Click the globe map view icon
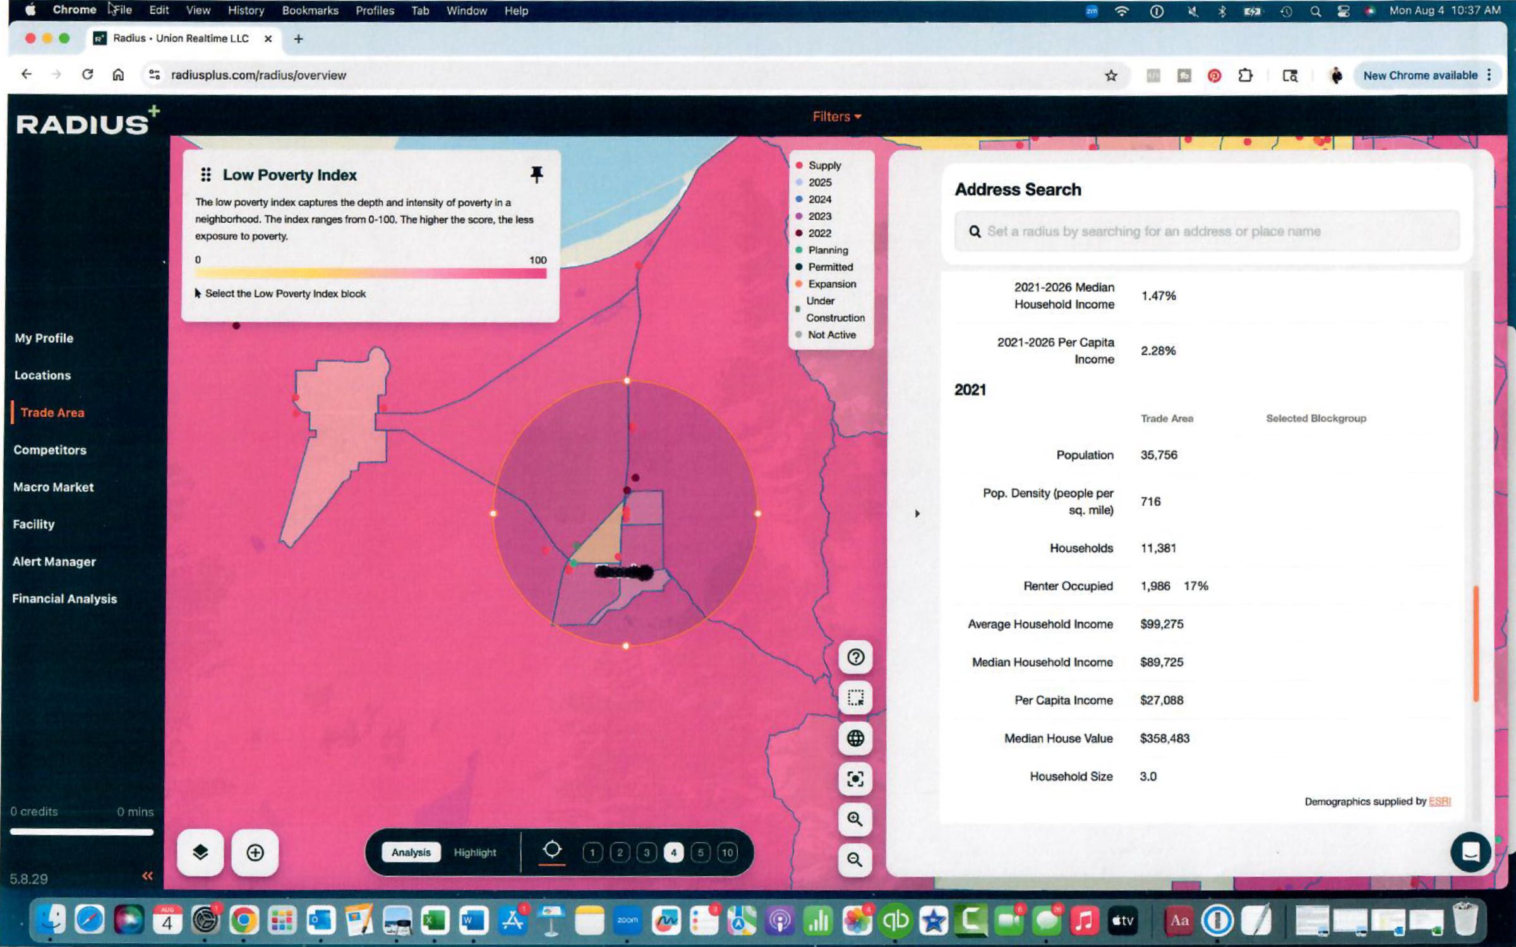1516x947 pixels. click(855, 738)
